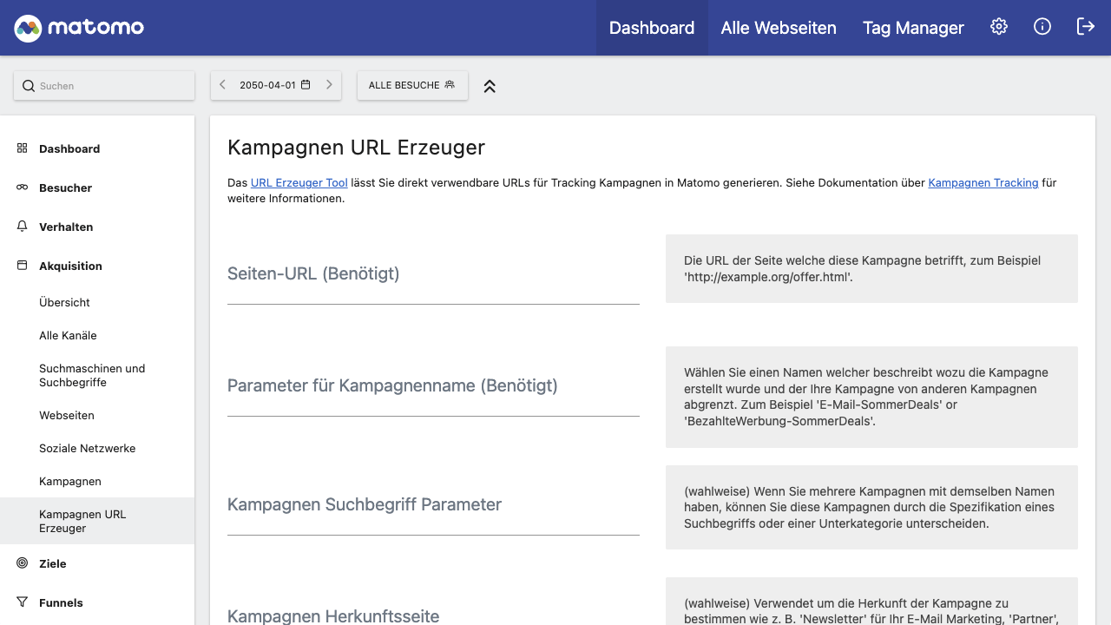The image size is (1111, 625).
Task: Expand the Besucher menu section
Action: tap(65, 187)
